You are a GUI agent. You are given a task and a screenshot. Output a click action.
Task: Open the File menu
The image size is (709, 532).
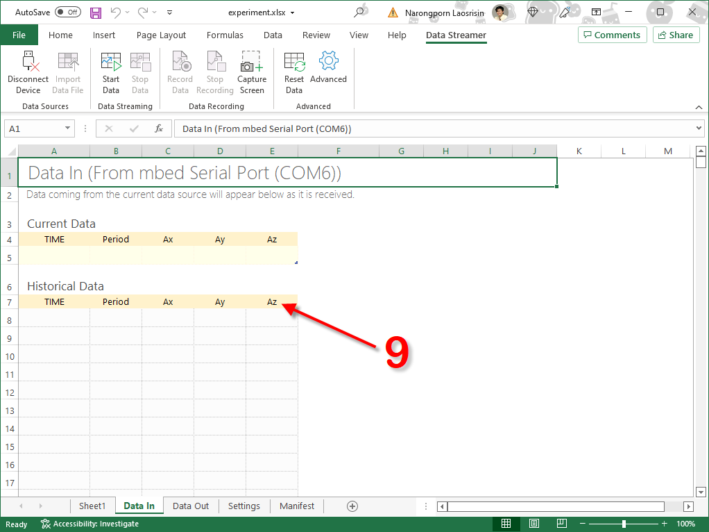tap(19, 35)
